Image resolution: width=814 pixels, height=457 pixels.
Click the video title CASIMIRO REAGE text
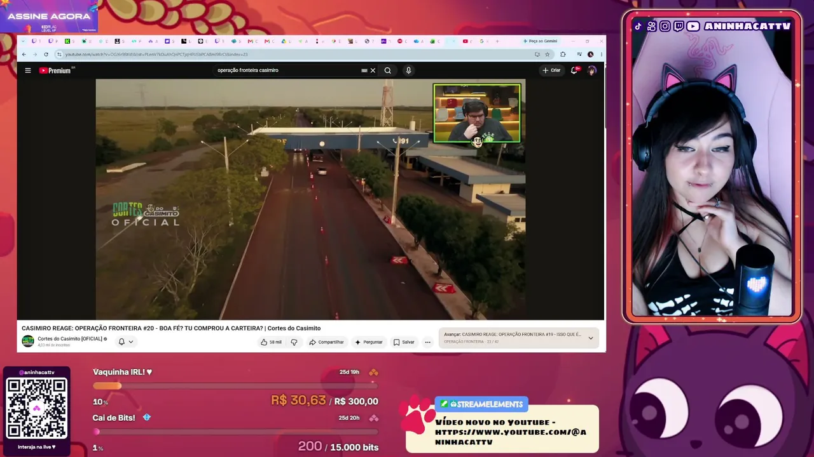point(171,328)
